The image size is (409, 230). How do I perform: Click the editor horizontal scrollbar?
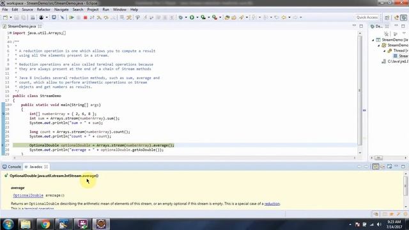(184, 158)
